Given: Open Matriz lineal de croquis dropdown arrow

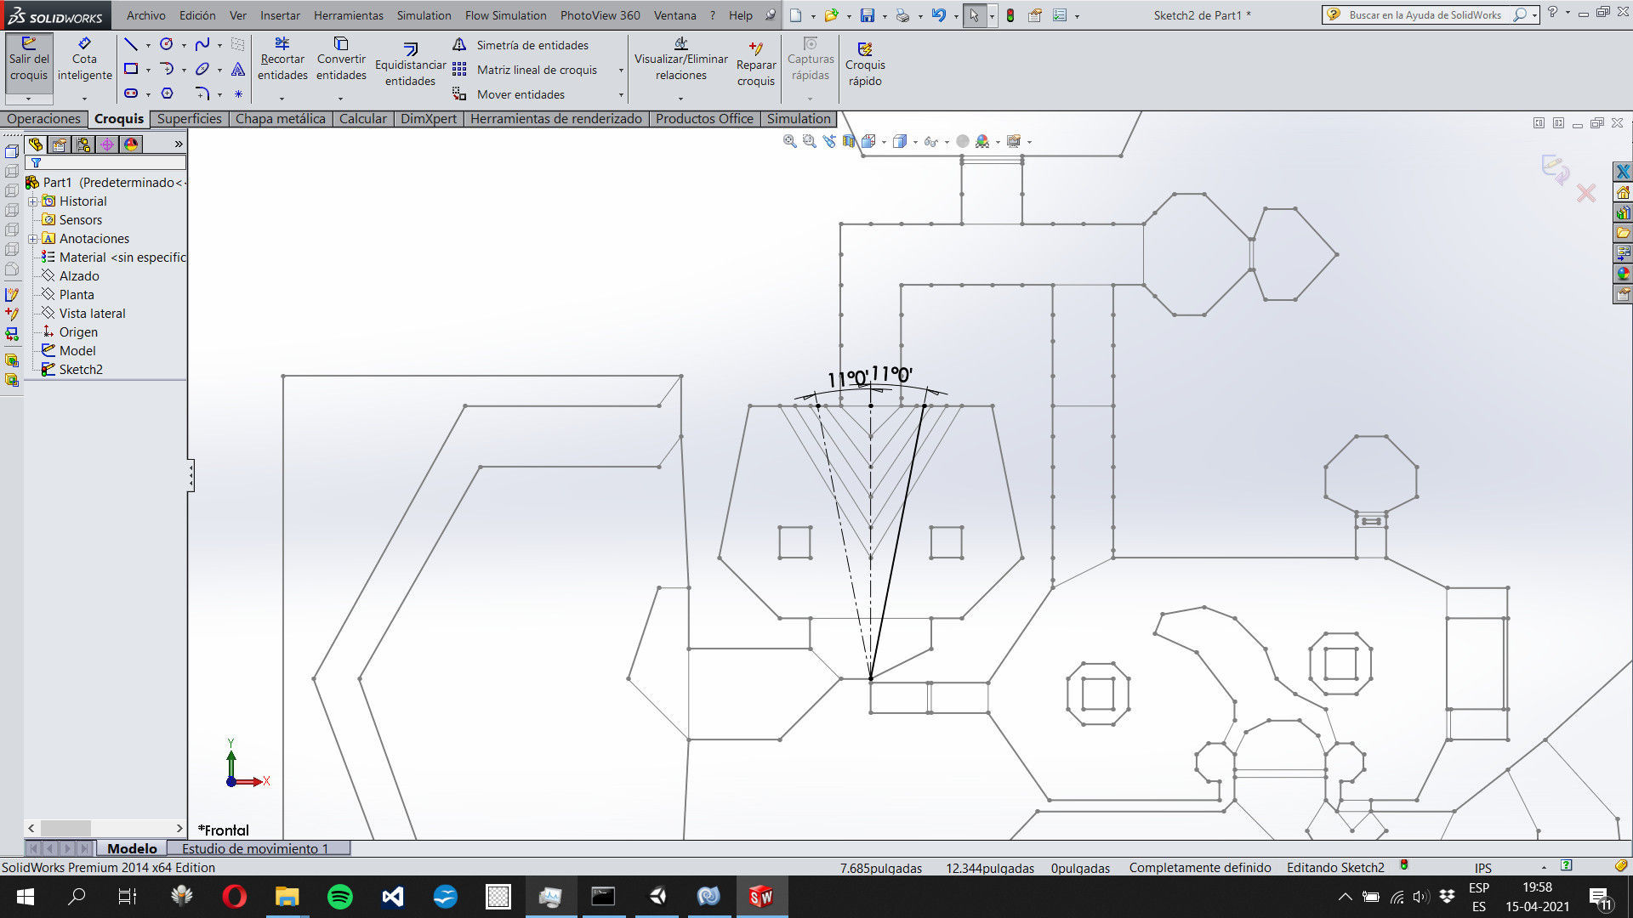Looking at the screenshot, I should [x=621, y=71].
